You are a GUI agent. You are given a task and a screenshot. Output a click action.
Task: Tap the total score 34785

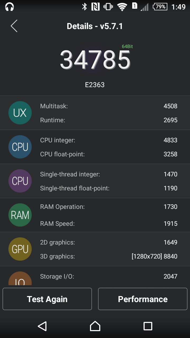pos(95,60)
